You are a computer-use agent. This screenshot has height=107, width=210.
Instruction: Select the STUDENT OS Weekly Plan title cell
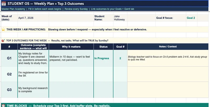[105, 4]
